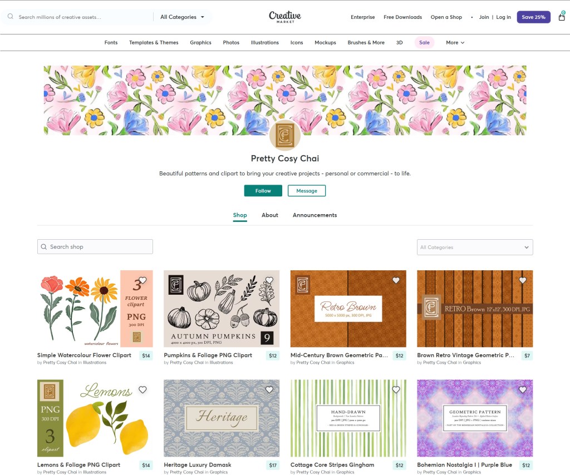Open the Announcements tab
The height and width of the screenshot is (475, 570).
click(315, 215)
